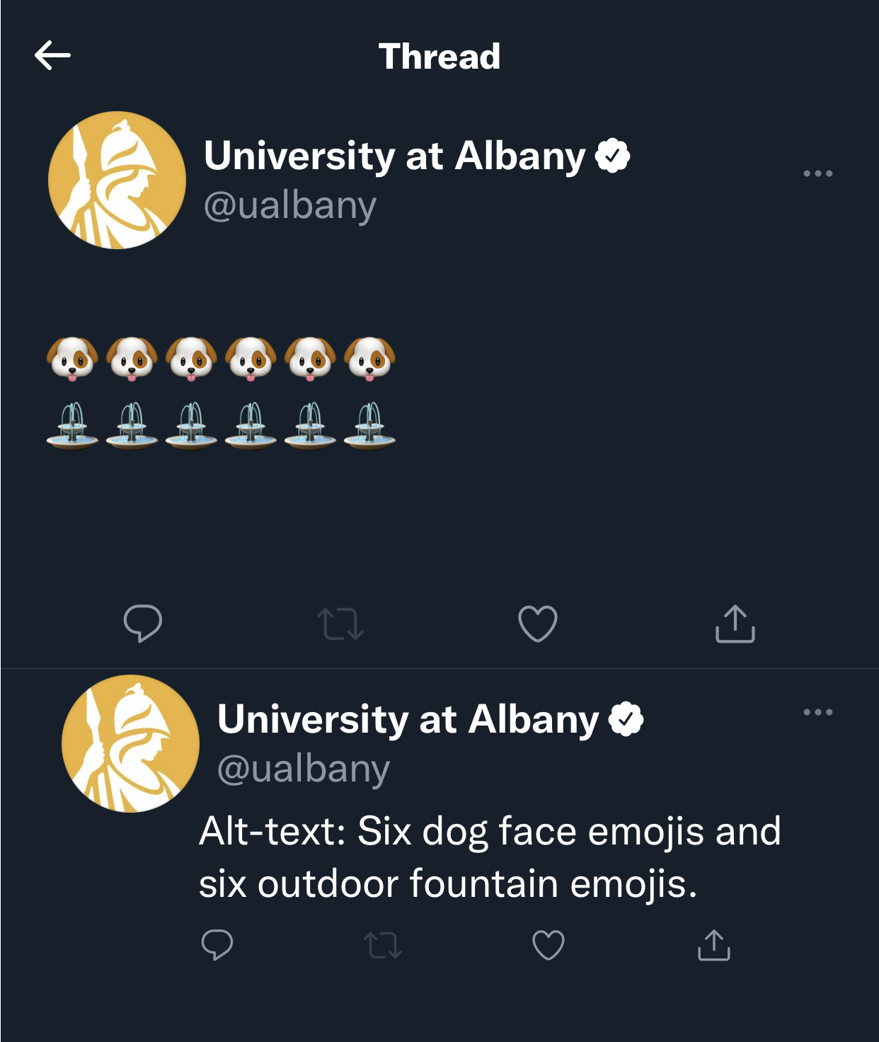The height and width of the screenshot is (1042, 879).
Task: Open University at Albany name in first tweet
Action: point(394,156)
